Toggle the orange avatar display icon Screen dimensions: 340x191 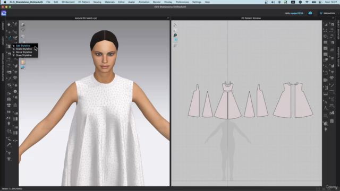point(23,62)
